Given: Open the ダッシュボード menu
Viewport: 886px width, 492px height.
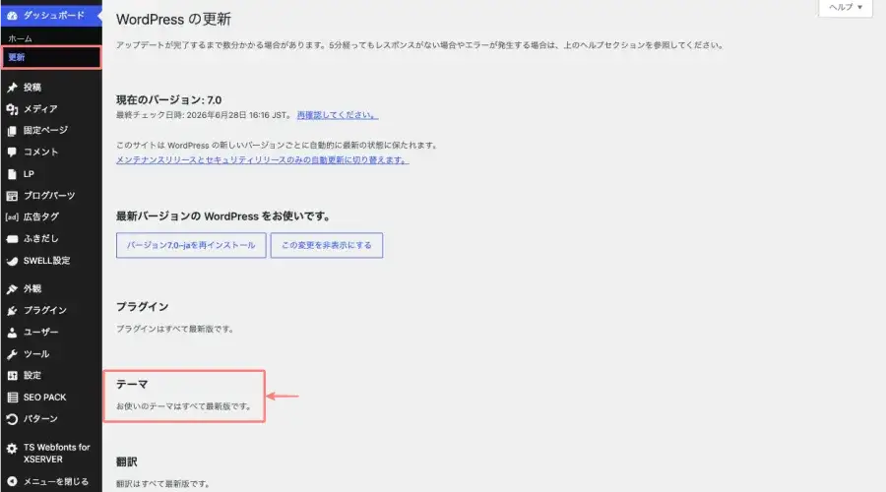Looking at the screenshot, I should pyautogui.click(x=51, y=15).
